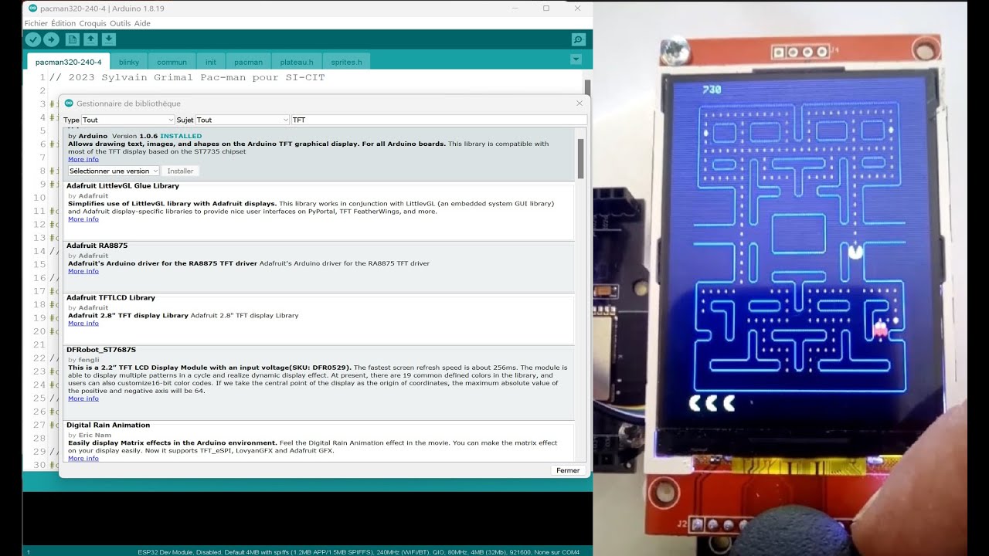Open More info for Arduino TFT library
Image resolution: width=989 pixels, height=556 pixels.
coord(83,159)
